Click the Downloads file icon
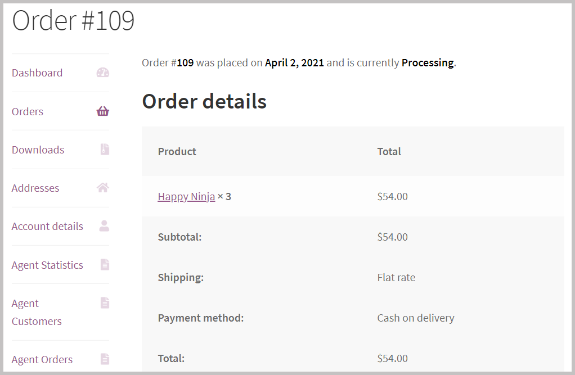The height and width of the screenshot is (375, 575). 105,150
